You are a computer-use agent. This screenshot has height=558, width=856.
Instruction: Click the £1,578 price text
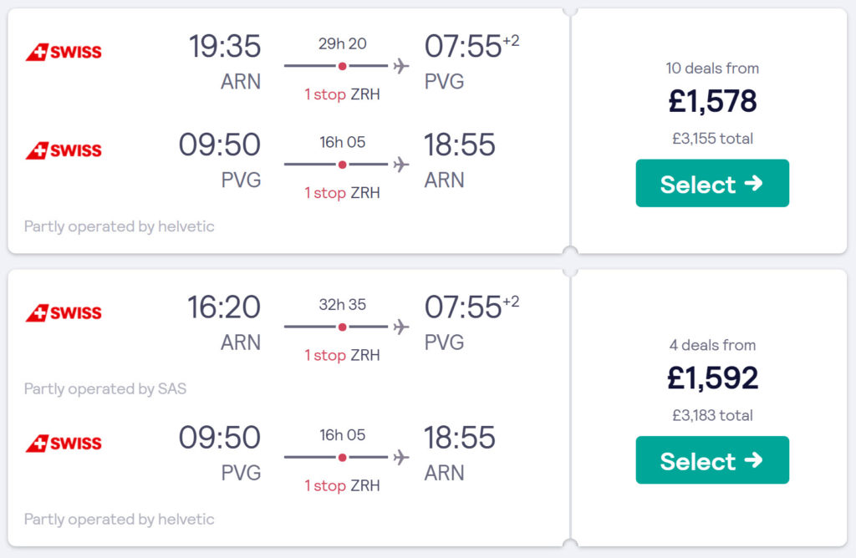[x=712, y=101]
